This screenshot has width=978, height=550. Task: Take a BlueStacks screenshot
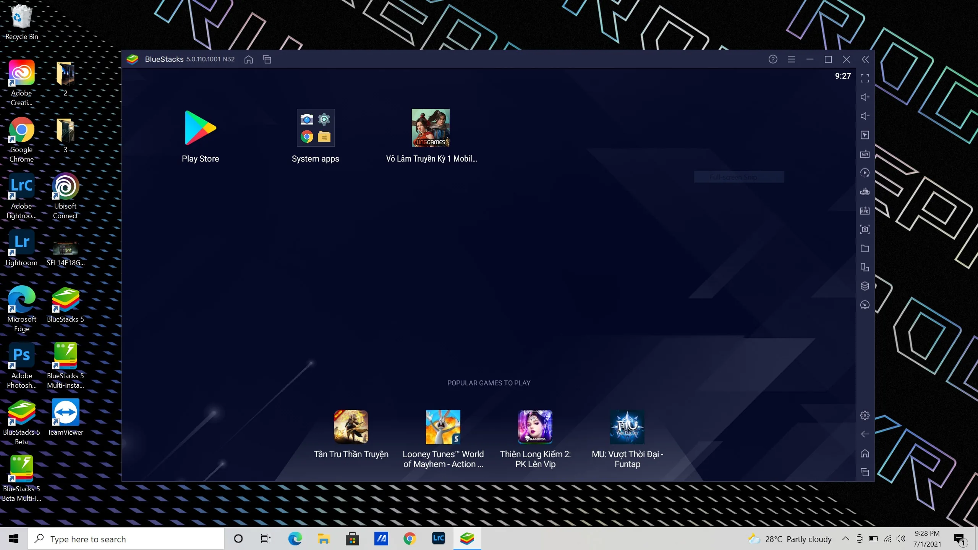(x=865, y=229)
